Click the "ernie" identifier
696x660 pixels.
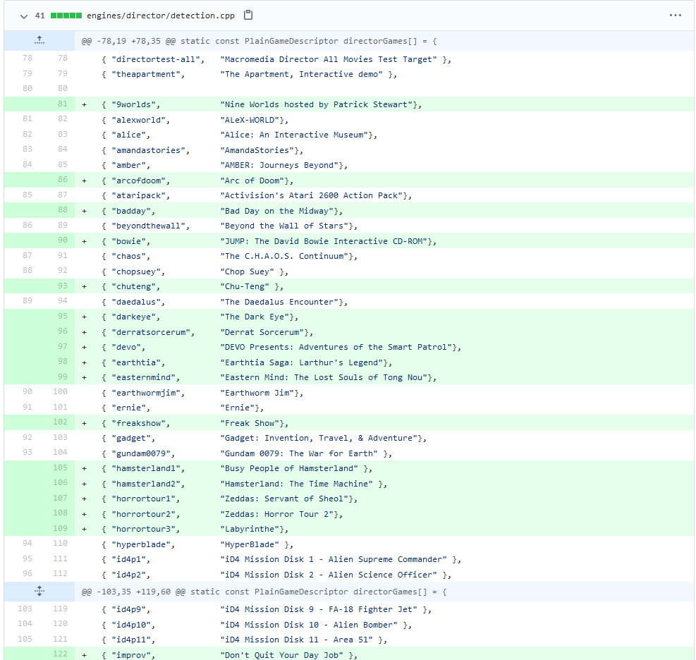pos(130,408)
